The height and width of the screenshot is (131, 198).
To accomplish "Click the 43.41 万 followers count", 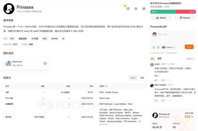I will tap(157, 127).
